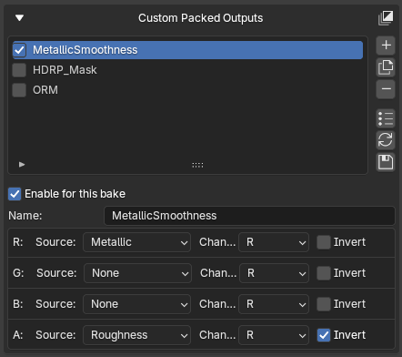Collapse the Custom Packed Outputs panel
This screenshot has width=402, height=357.
pyautogui.click(x=20, y=18)
